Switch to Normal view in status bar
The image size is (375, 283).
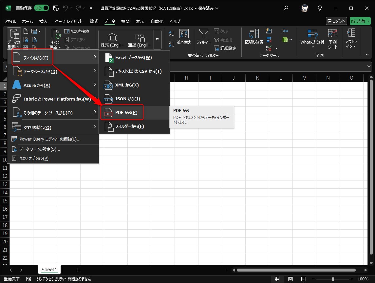pos(277,279)
